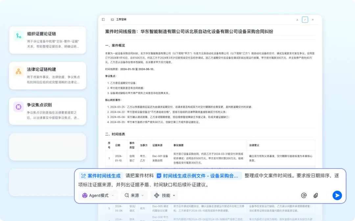Click inside the prompt text input area
This screenshot has height=221, width=355.
(210, 180)
